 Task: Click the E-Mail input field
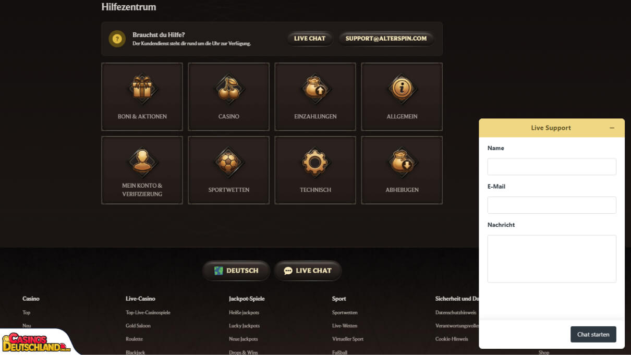tap(552, 205)
